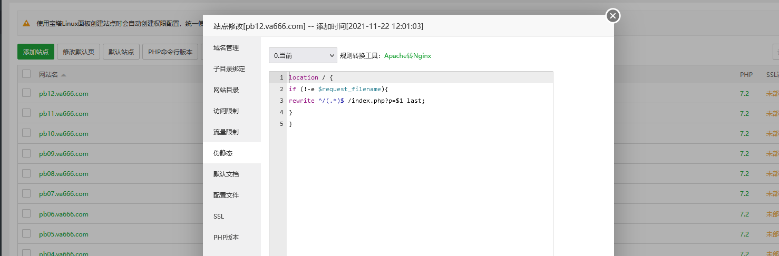
Task: Click the rewrite rule on editor line 3
Action: (357, 101)
